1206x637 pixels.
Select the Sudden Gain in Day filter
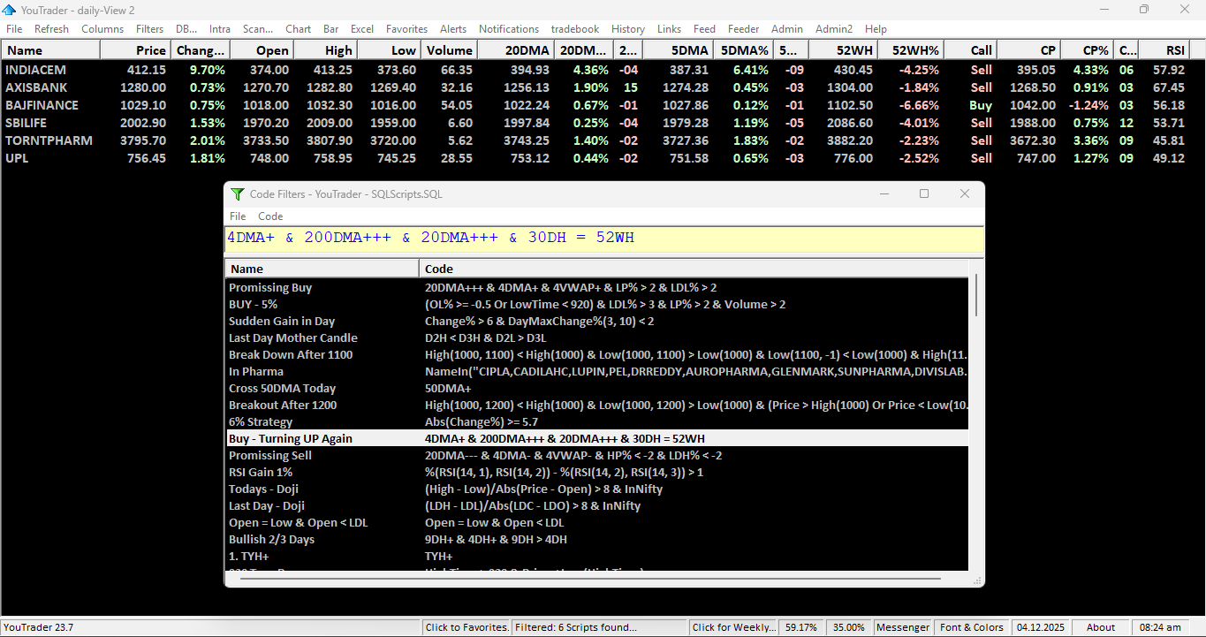click(x=596, y=322)
